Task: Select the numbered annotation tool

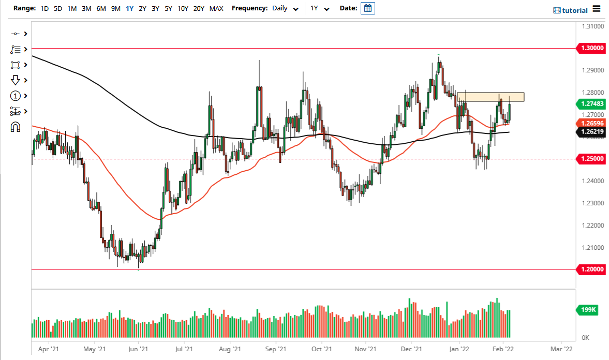Action: [x=16, y=96]
